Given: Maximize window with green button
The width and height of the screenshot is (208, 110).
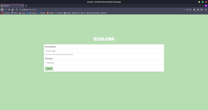Looking at the screenshot, I should click(203, 2).
